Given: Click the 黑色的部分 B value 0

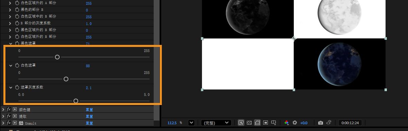Looking at the screenshot, I should point(87,10).
